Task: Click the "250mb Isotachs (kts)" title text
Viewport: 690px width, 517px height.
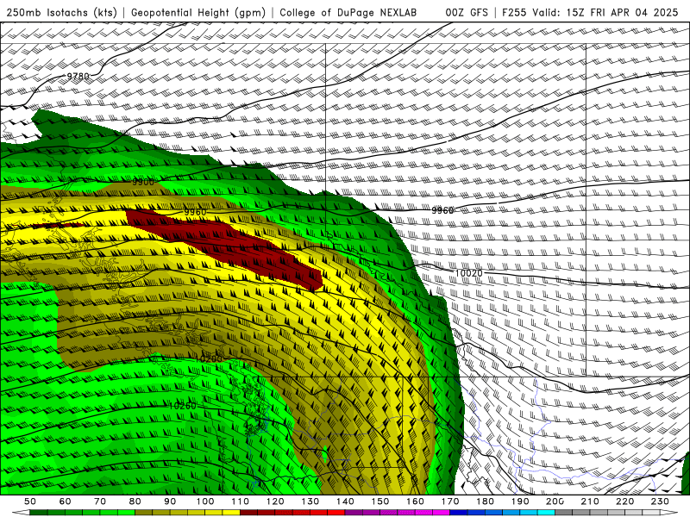Action: click(x=61, y=12)
